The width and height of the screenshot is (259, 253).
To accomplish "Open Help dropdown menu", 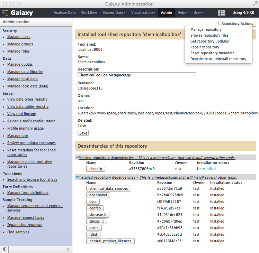I will click(x=182, y=12).
